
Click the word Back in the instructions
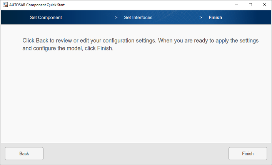tap(43, 40)
